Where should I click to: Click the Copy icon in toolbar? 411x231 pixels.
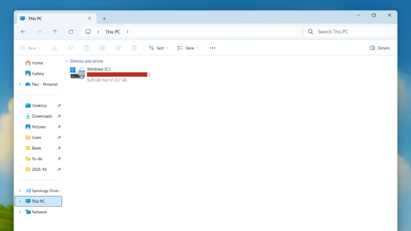pyautogui.click(x=71, y=48)
